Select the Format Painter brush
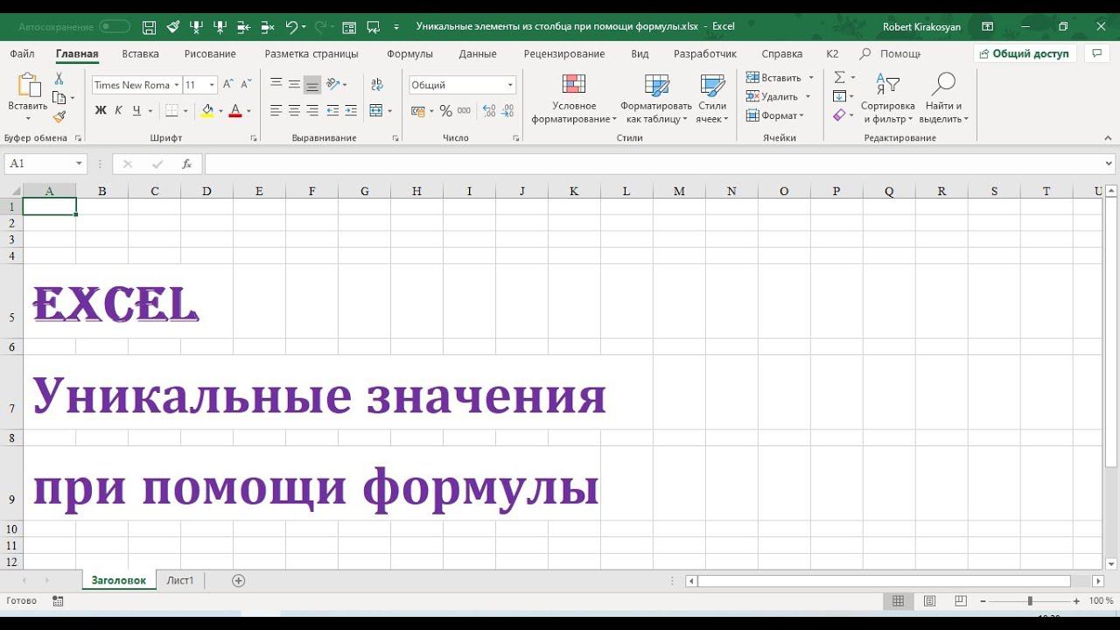This screenshot has width=1120, height=630. pos(59,116)
